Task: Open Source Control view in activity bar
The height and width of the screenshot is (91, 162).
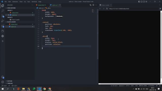Action: (3, 16)
